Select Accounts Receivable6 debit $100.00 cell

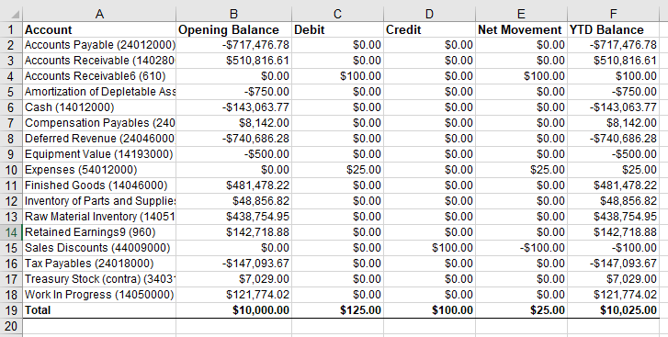[x=337, y=76]
